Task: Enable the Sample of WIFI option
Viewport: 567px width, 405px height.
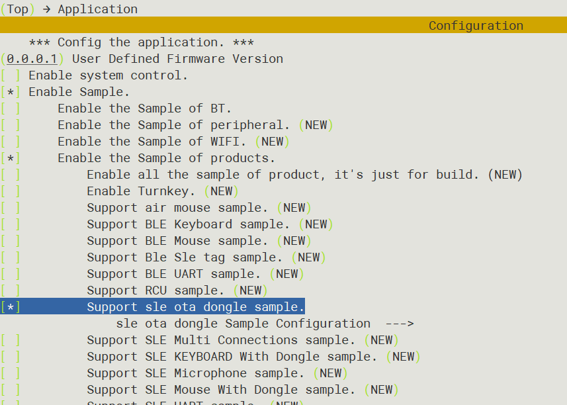Action: (11, 142)
